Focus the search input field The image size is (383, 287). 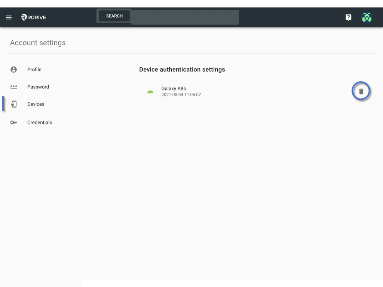click(185, 17)
